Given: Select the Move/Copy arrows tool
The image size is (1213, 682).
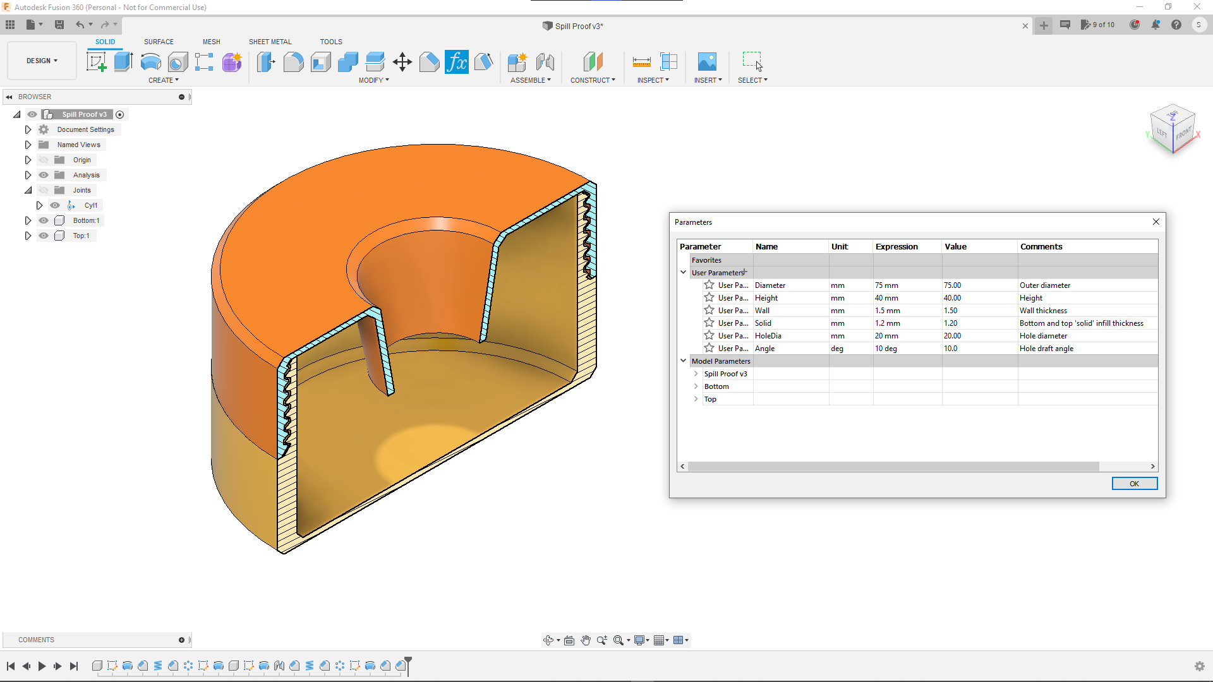Looking at the screenshot, I should 402,62.
